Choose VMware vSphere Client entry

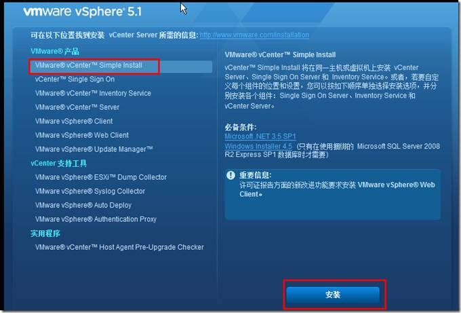[74, 122]
